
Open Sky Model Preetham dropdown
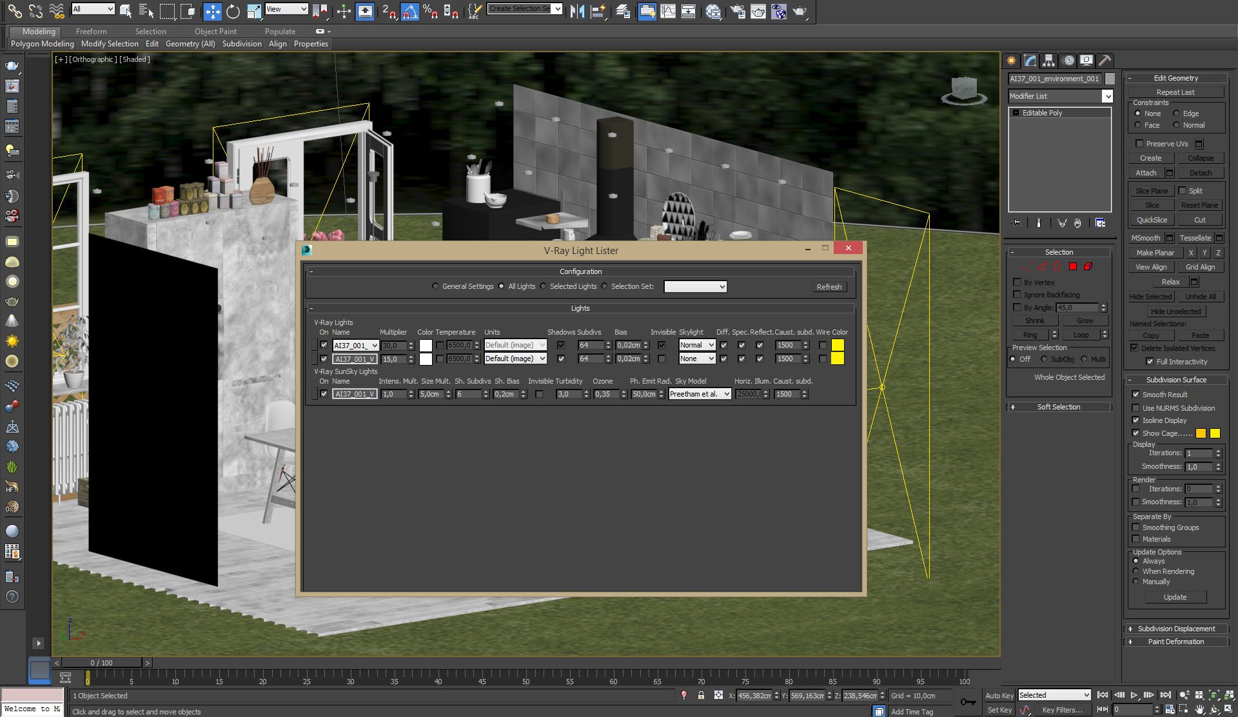coord(700,394)
